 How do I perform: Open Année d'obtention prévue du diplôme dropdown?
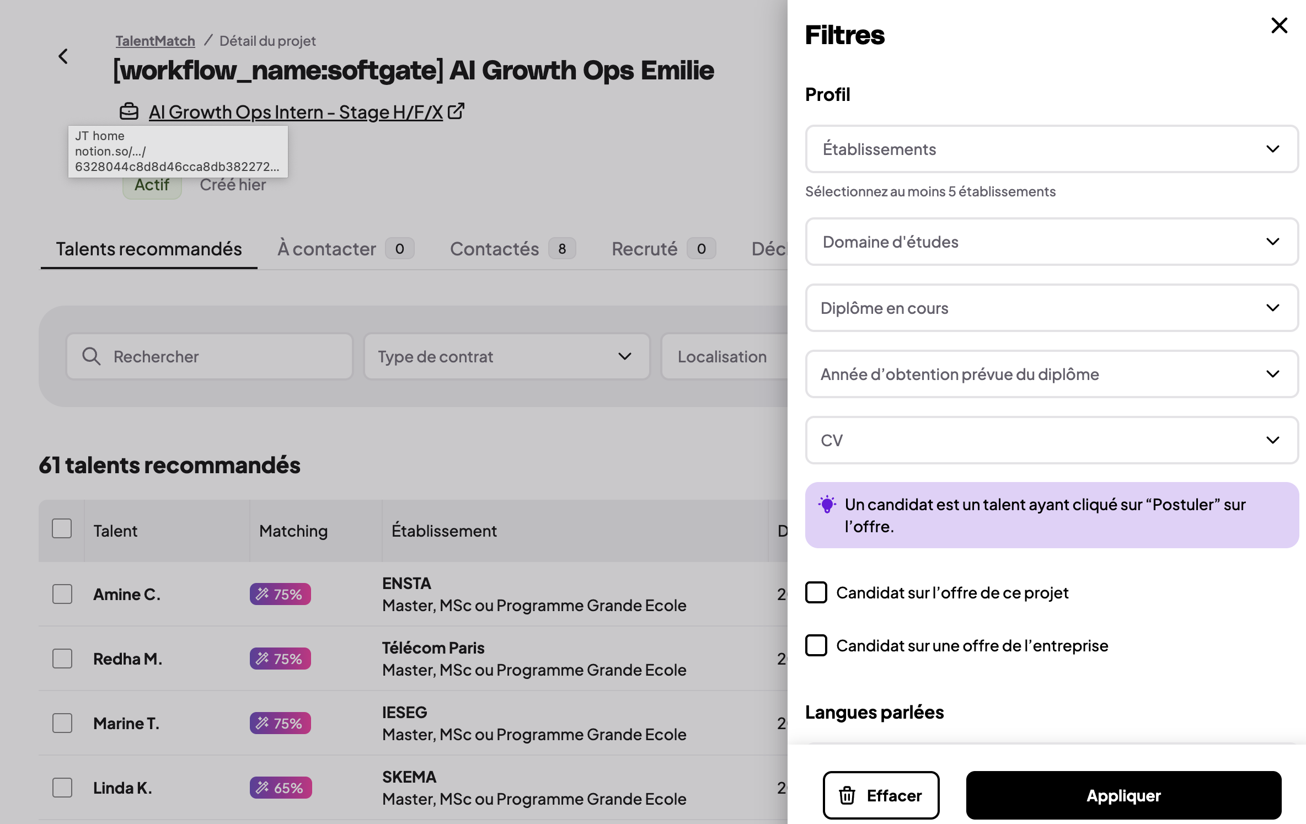pyautogui.click(x=1052, y=374)
